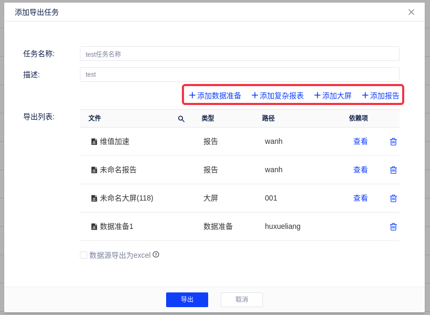Focus the 任务名称 input field
Screen dimensions: 430x315
click(x=239, y=54)
